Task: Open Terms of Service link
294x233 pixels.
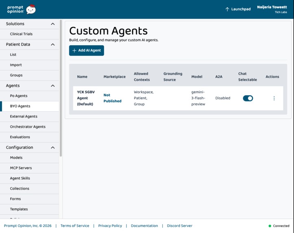Action: pos(75,226)
